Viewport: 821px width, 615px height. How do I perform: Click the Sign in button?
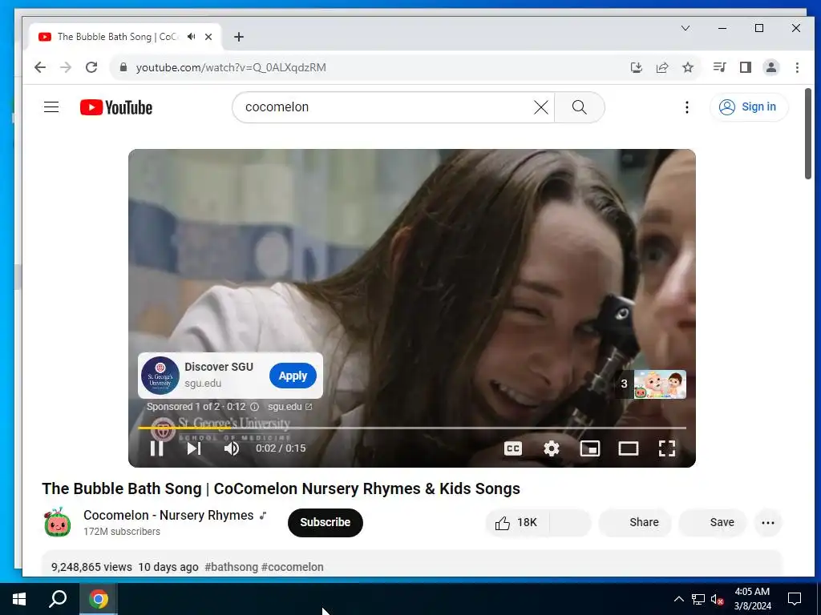click(x=749, y=107)
